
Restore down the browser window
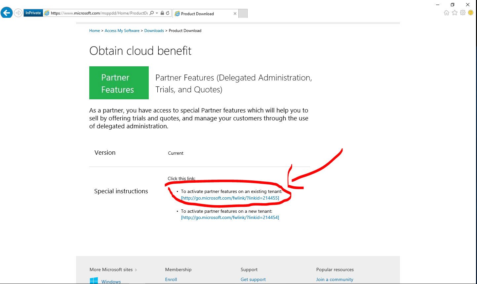453,5
